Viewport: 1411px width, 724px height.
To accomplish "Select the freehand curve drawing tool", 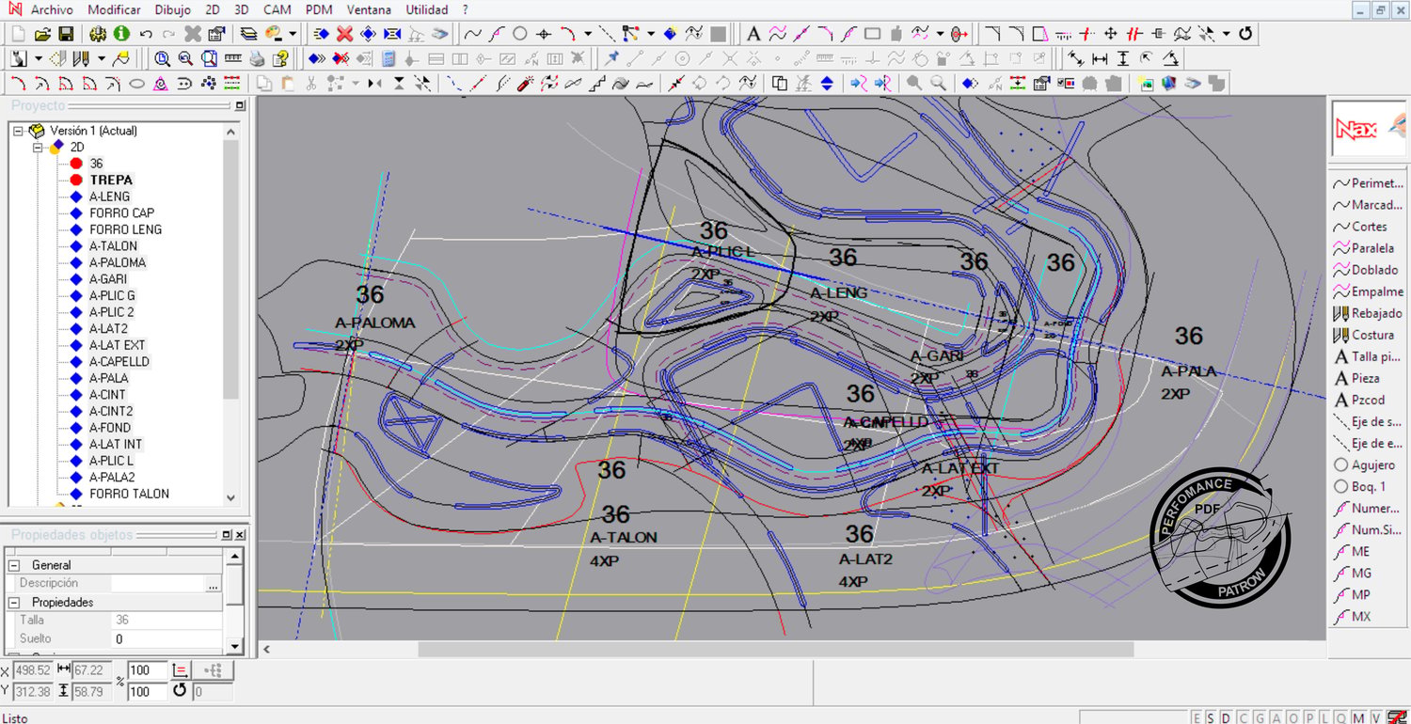I will coord(473,33).
